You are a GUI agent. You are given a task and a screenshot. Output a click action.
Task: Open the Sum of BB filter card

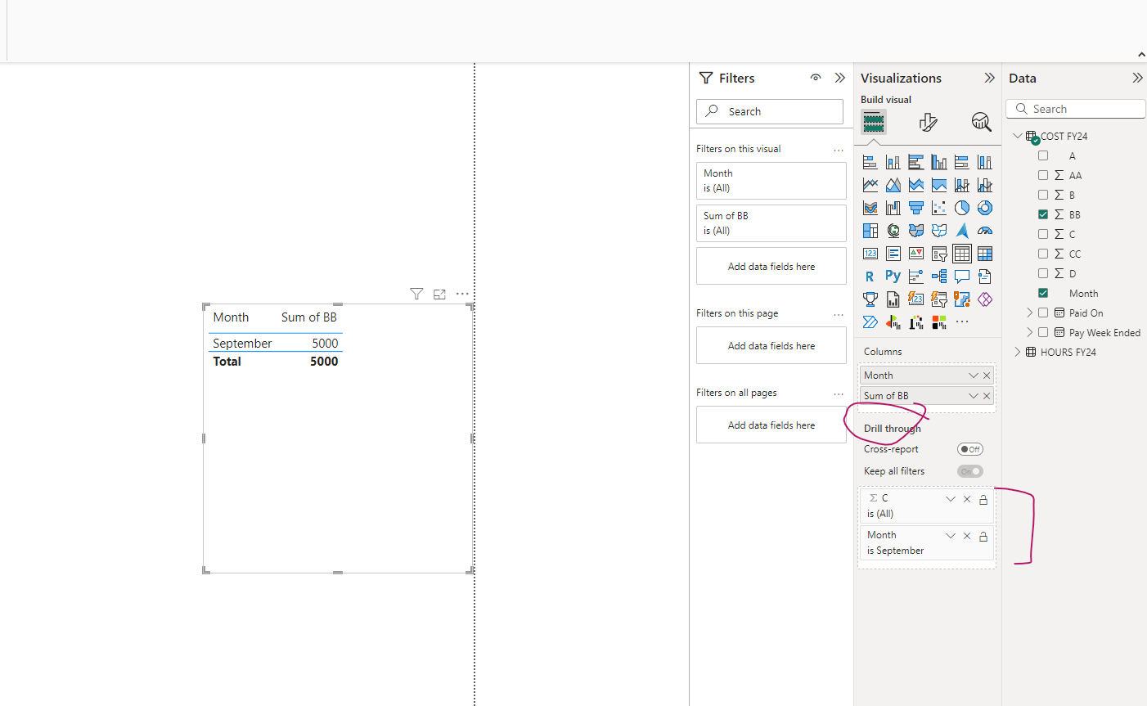click(x=771, y=223)
